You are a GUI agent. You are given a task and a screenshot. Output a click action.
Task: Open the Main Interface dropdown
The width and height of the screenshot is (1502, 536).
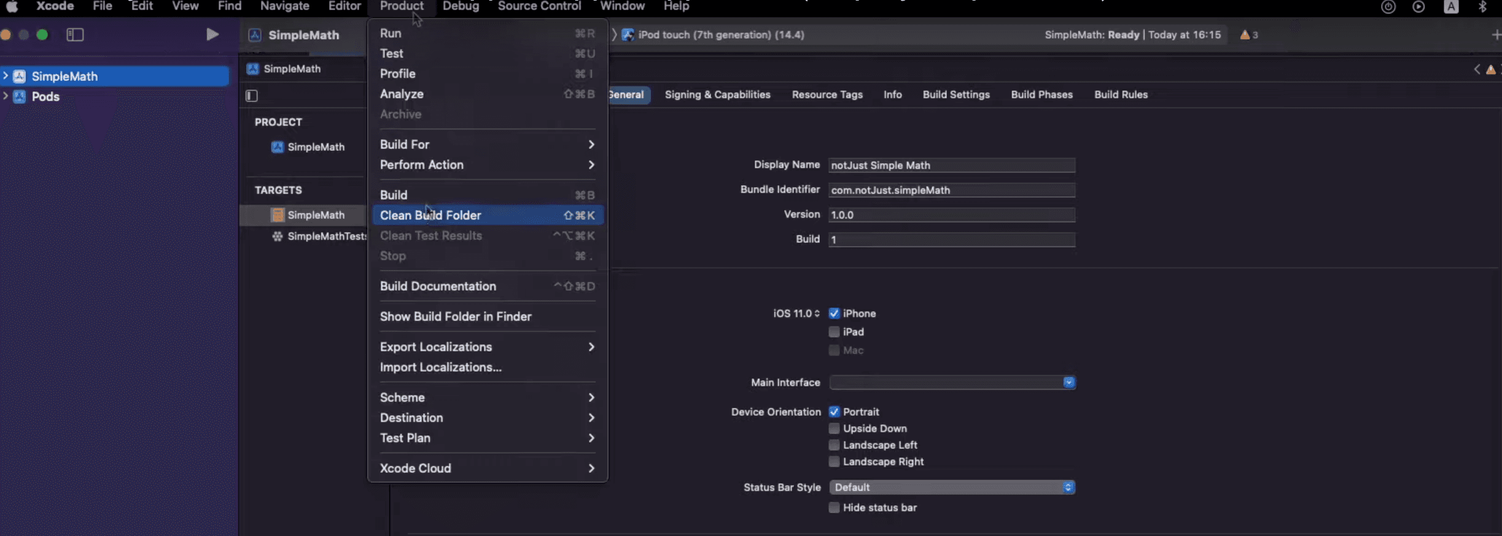[951, 383]
